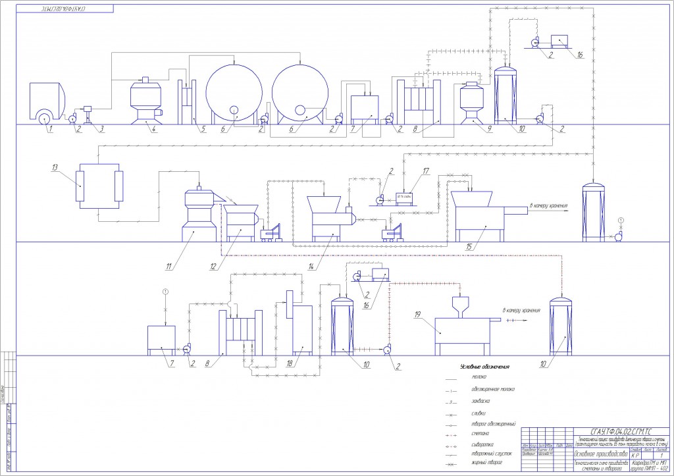The width and height of the screenshot is (674, 476).
Task: Click the legend entry 'обезжиренное молоко'
Action: pos(492,389)
